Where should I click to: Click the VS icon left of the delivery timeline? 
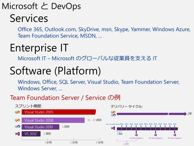click(x=113, y=128)
